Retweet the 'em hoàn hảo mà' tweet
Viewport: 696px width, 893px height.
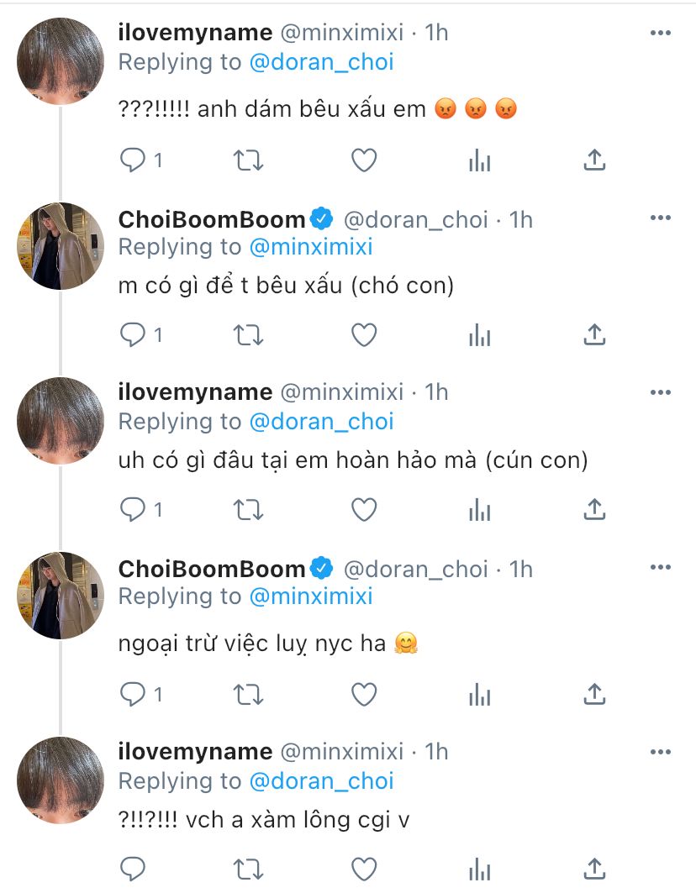[248, 509]
